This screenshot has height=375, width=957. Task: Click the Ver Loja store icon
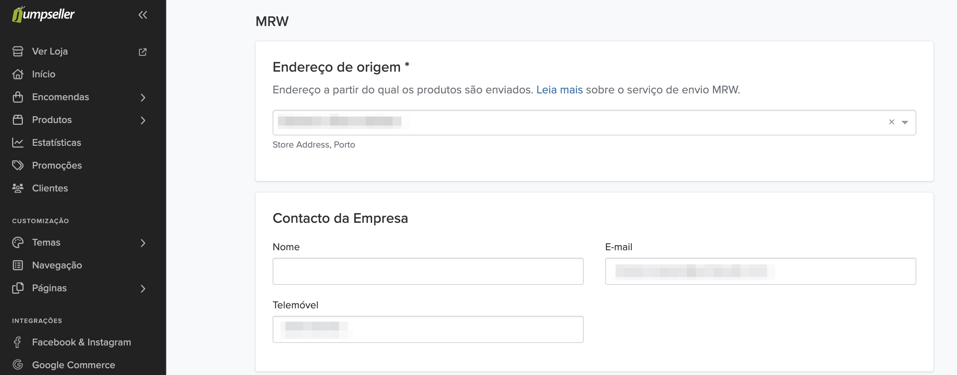tap(18, 51)
